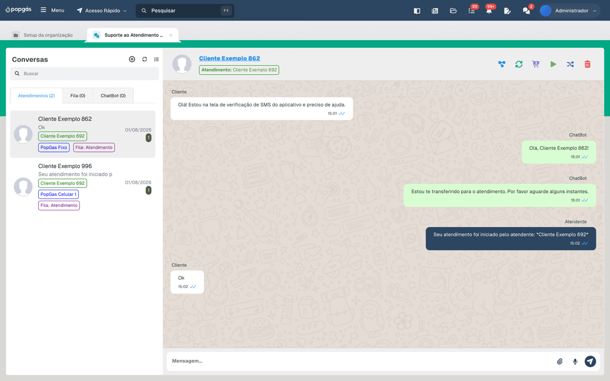Click avatar of Cliente Exemplo 862 in list

pos(23,134)
